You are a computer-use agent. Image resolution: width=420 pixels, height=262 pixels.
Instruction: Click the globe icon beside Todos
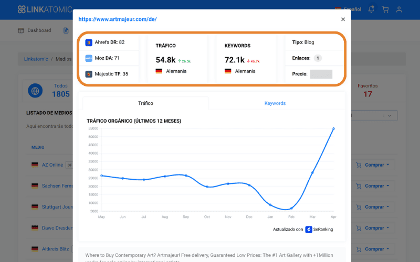click(x=35, y=91)
